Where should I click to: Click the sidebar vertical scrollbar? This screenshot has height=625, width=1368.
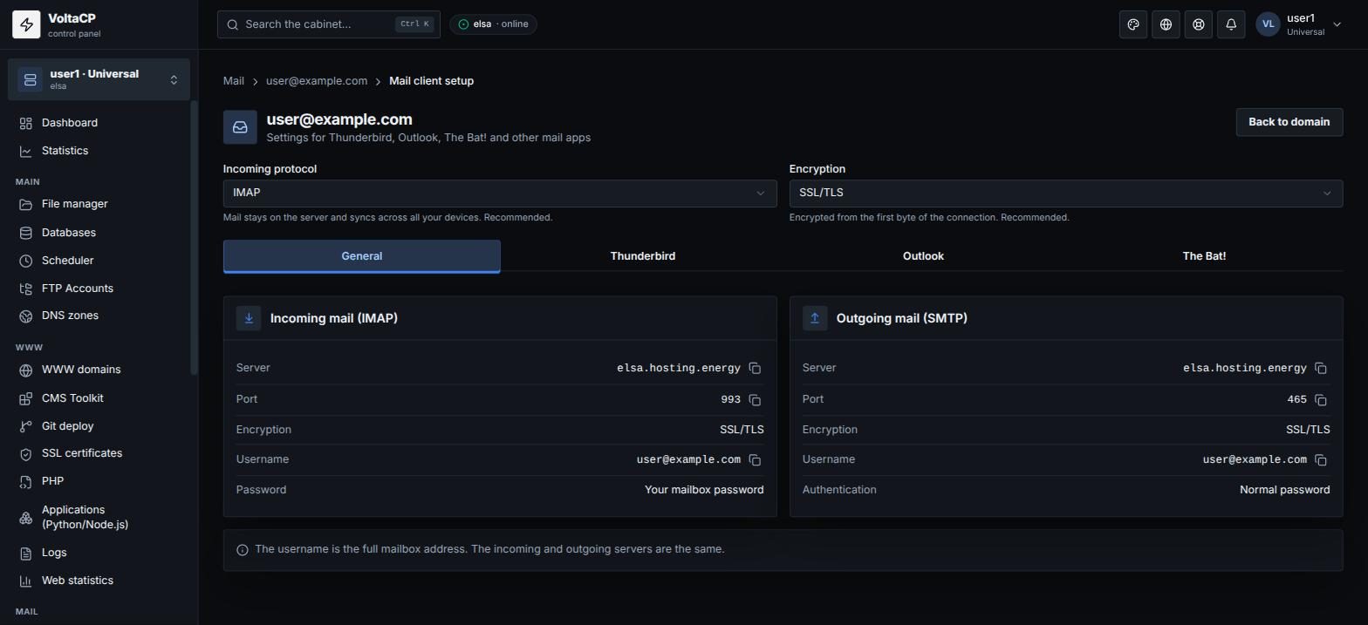(x=194, y=238)
